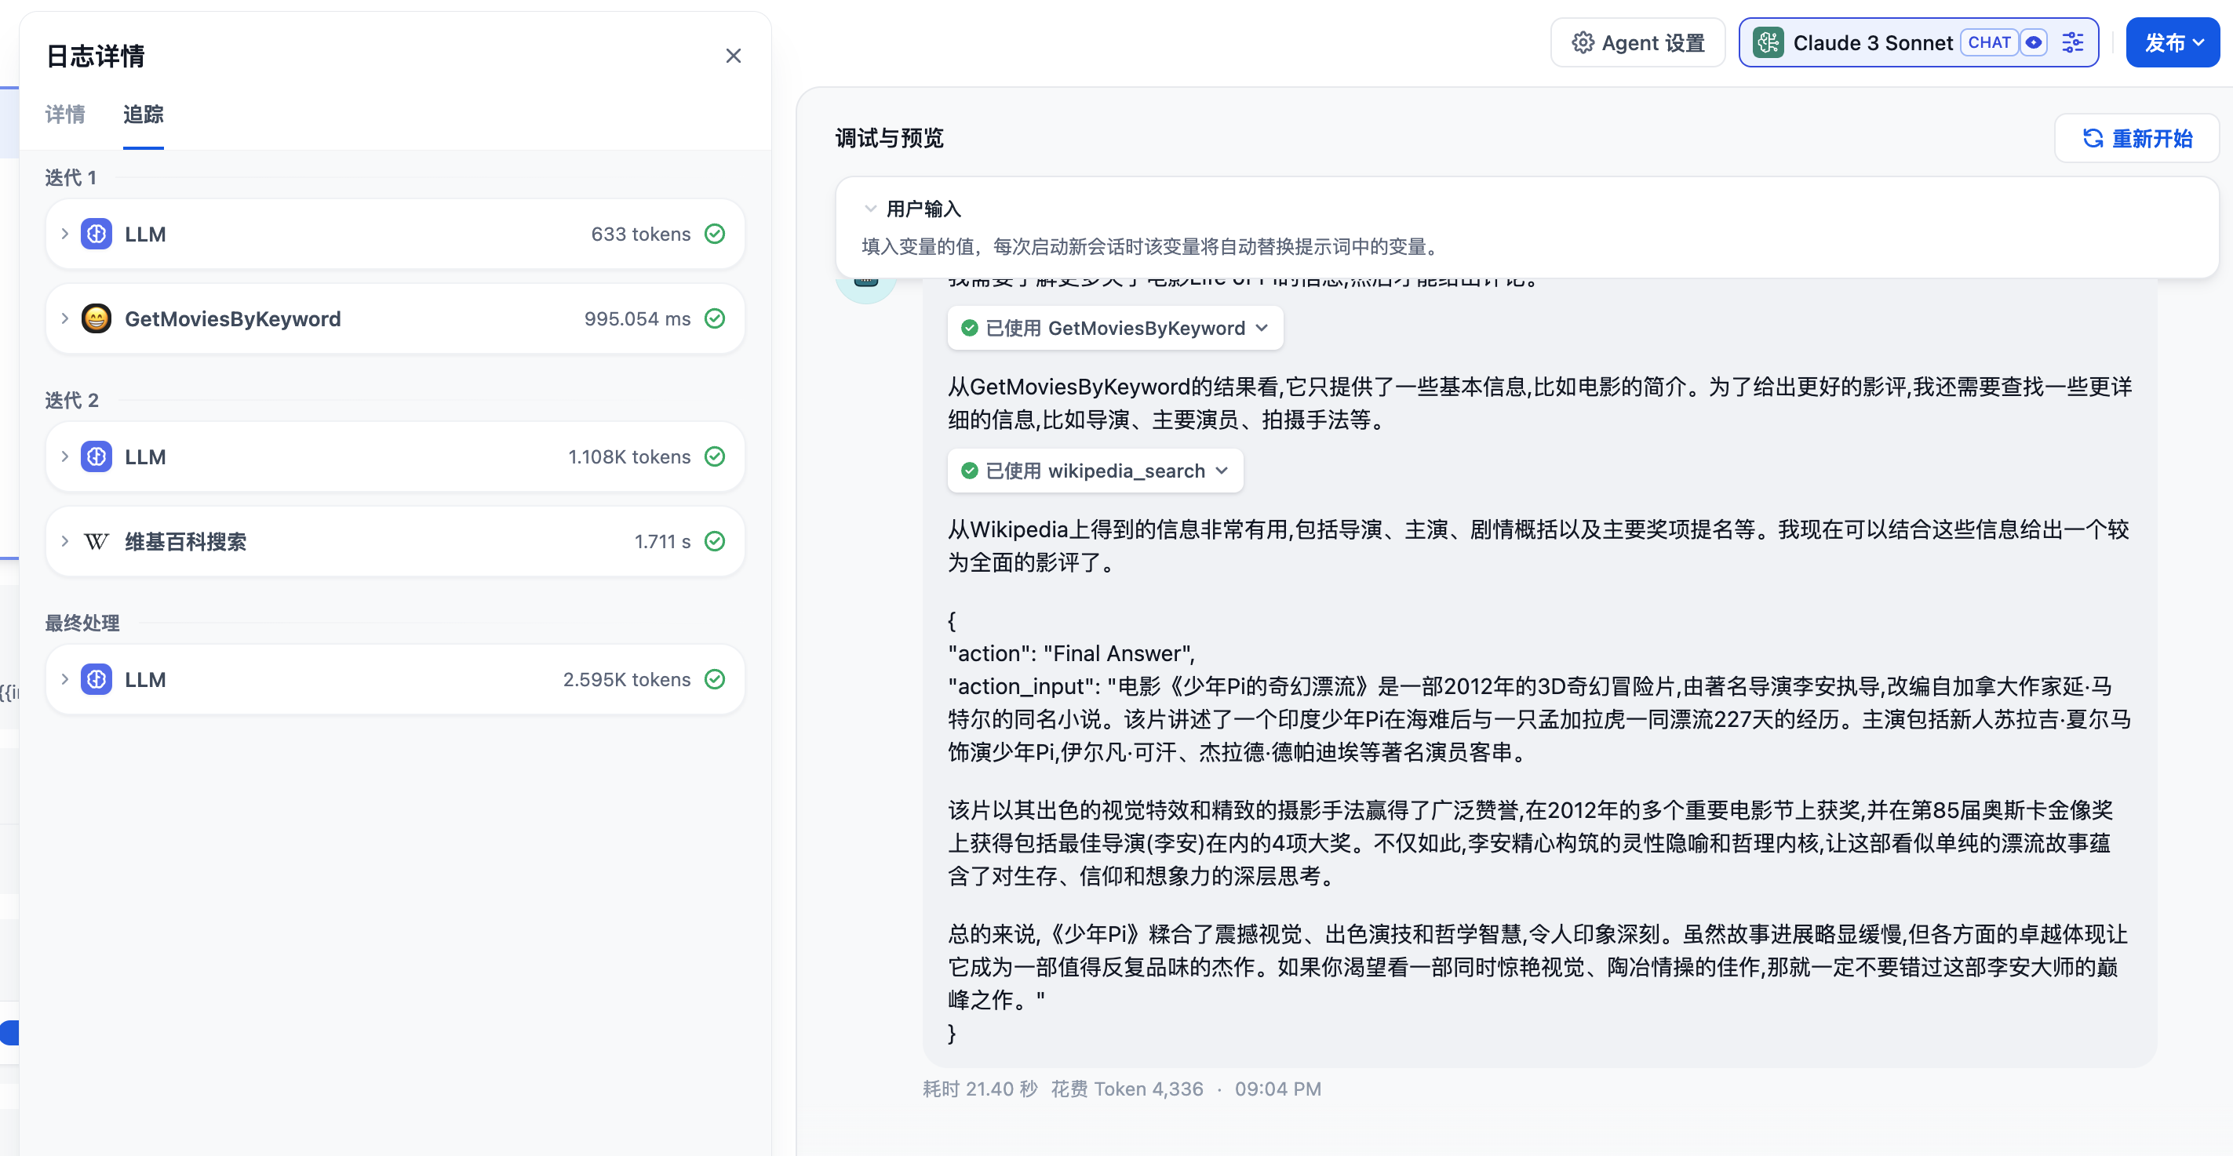This screenshot has width=2233, height=1156.
Task: Click the Agent settings gear icon
Action: [x=1582, y=42]
